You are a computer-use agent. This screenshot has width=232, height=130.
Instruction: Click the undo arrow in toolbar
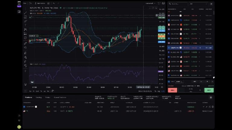(x=54, y=3)
